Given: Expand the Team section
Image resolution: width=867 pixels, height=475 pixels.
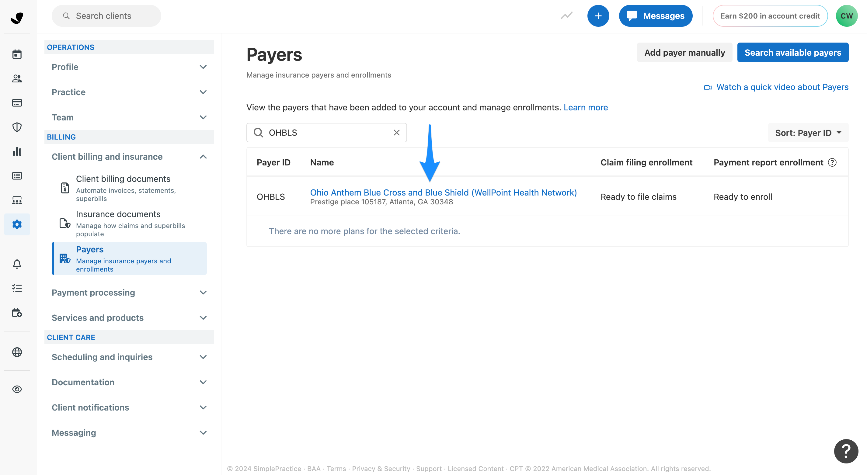Looking at the screenshot, I should pyautogui.click(x=129, y=117).
